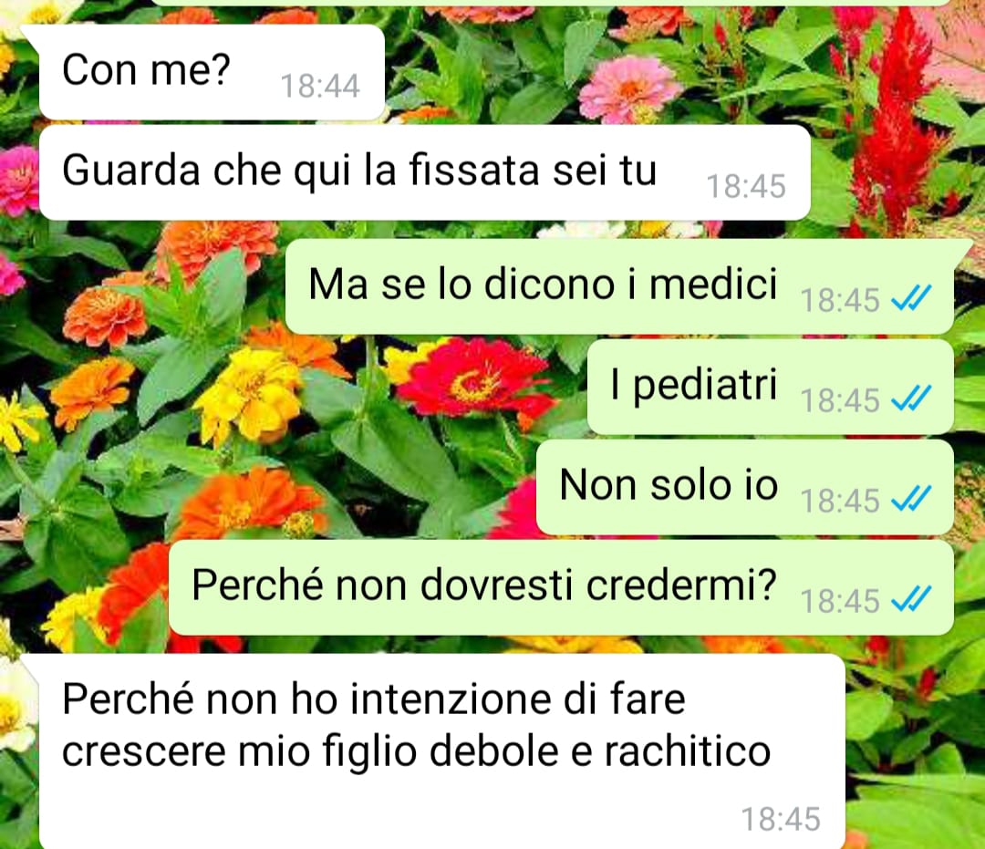Select 'Guarda che qui la fissata sei tu' message
This screenshot has width=985, height=849.
[x=425, y=172]
